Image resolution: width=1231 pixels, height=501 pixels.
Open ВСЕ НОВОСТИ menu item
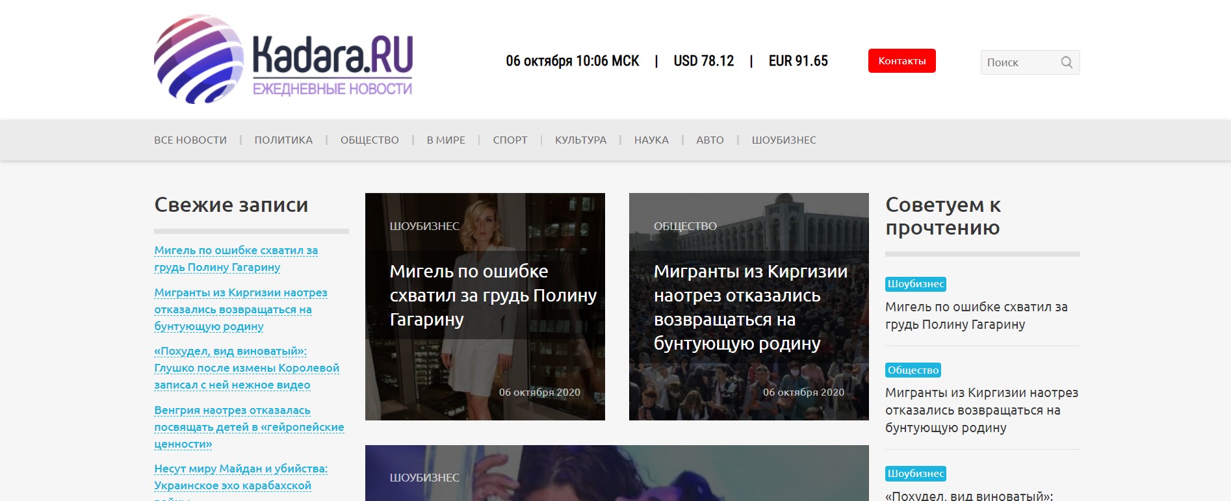coord(190,140)
